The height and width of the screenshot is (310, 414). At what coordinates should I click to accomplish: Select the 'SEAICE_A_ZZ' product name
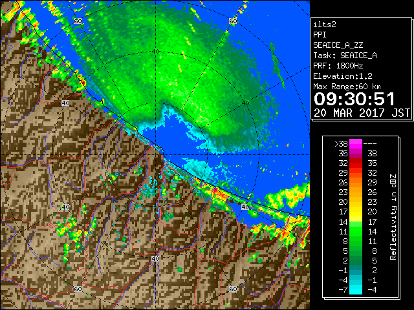tap(338, 45)
